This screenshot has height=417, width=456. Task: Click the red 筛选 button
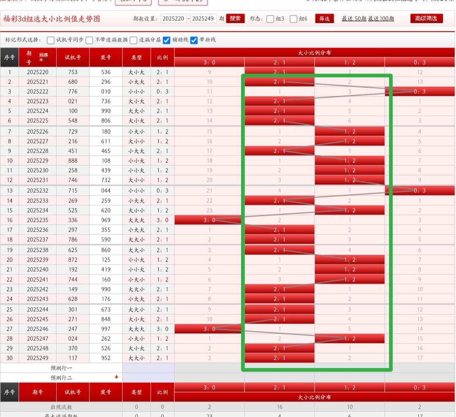[325, 19]
